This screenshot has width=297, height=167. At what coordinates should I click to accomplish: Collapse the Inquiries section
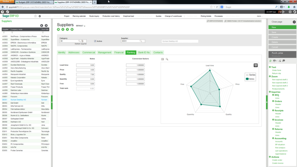tap(270, 92)
